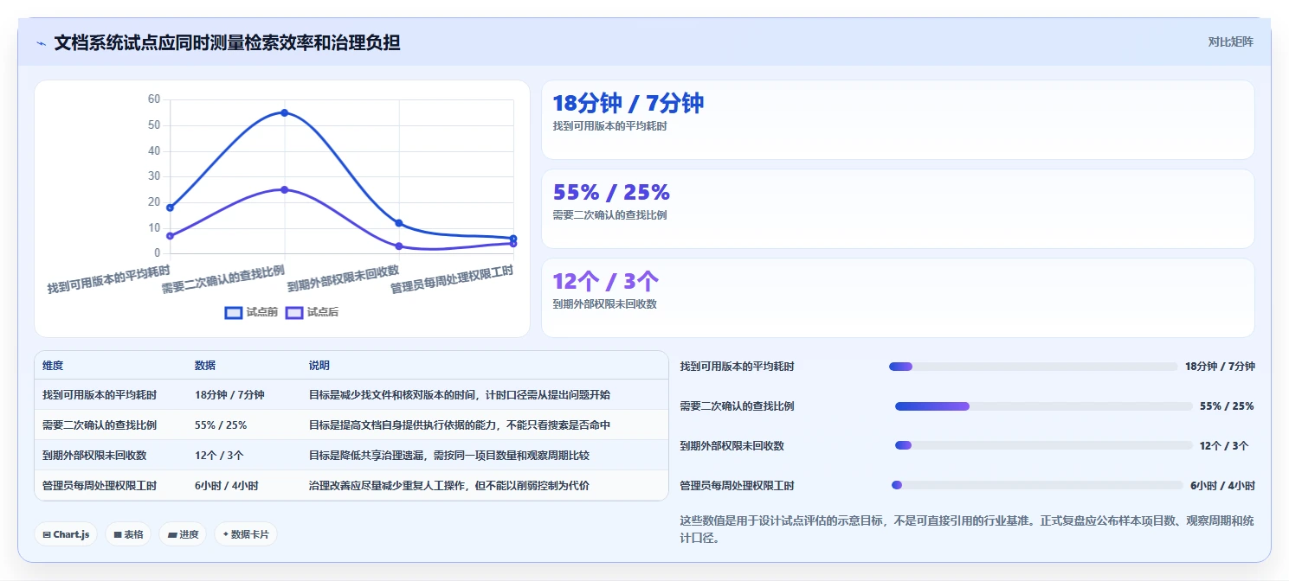
Task: Click the 表格 tag chip
Action: point(128,534)
